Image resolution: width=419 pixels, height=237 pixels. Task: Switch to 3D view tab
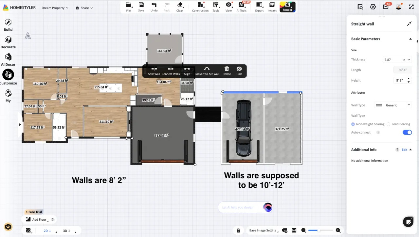(x=66, y=231)
